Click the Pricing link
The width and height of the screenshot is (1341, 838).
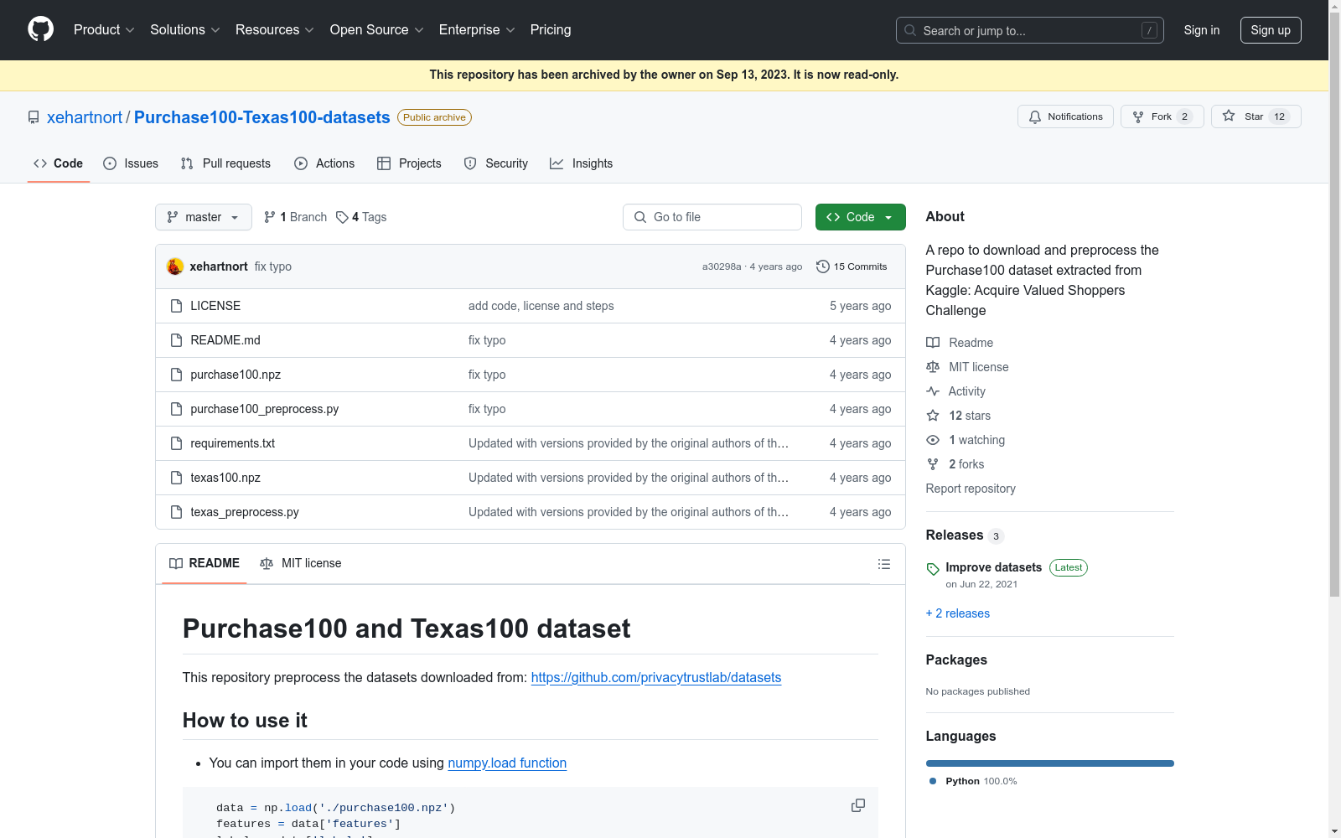click(x=551, y=29)
